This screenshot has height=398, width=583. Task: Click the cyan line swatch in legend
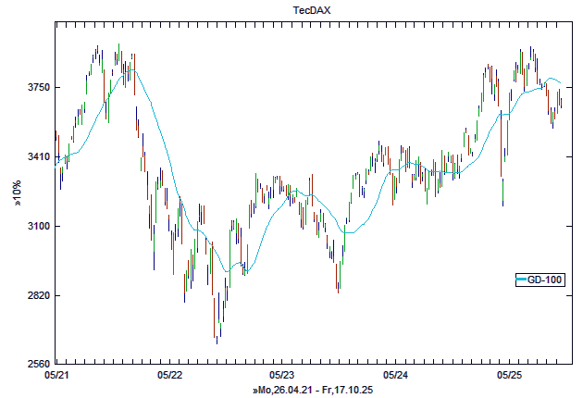pyautogui.click(x=521, y=280)
